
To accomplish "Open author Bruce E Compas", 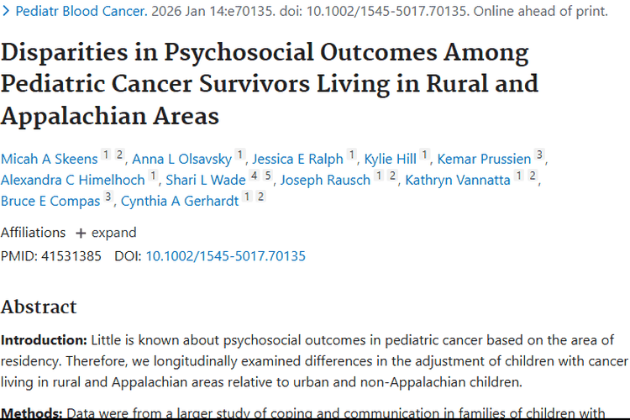I will pos(50,201).
